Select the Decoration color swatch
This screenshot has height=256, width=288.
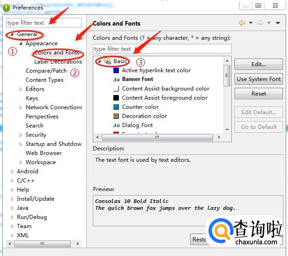[116, 116]
